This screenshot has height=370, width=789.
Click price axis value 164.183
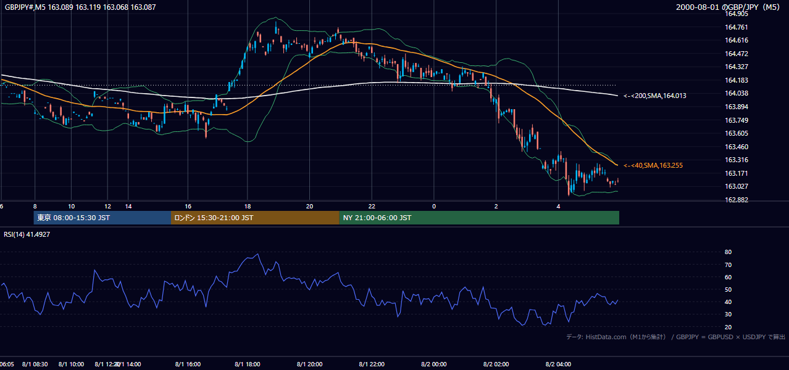coord(737,80)
